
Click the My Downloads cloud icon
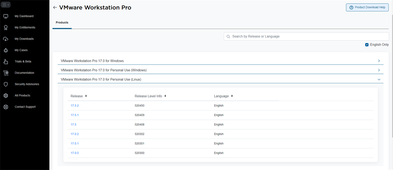pyautogui.click(x=6, y=39)
